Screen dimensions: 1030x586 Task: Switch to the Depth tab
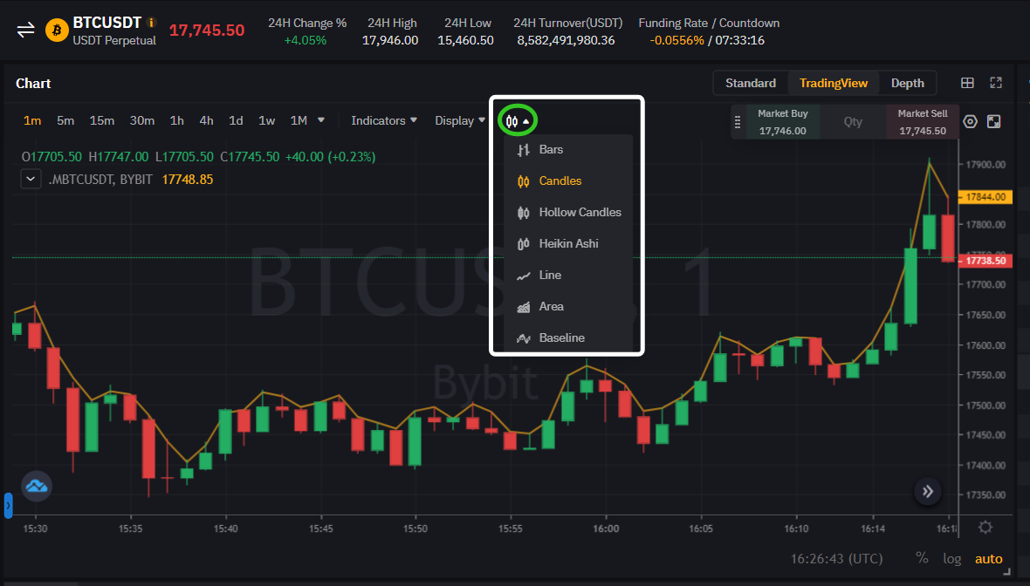(907, 82)
